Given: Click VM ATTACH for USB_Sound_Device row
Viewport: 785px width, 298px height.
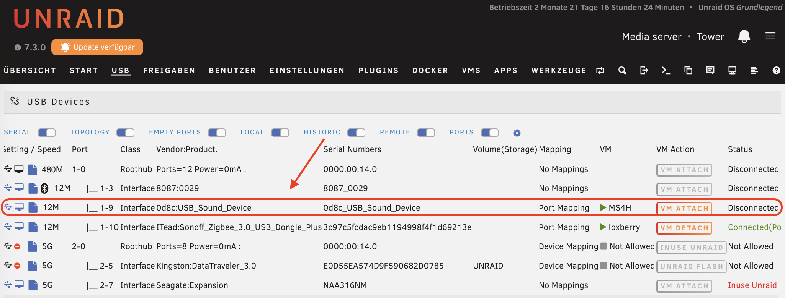Looking at the screenshot, I should tap(684, 208).
